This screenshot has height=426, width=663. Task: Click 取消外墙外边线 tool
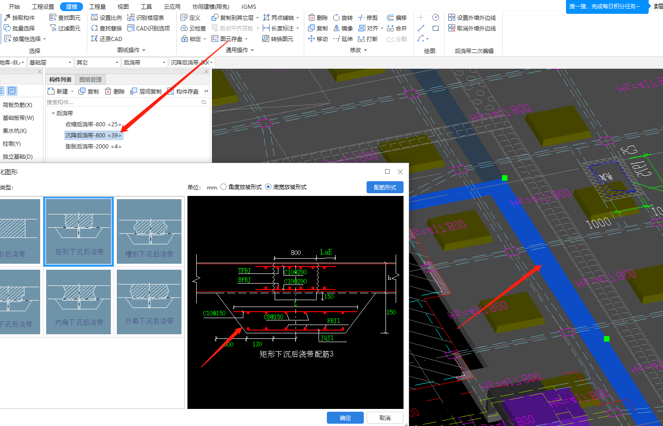[x=472, y=28]
